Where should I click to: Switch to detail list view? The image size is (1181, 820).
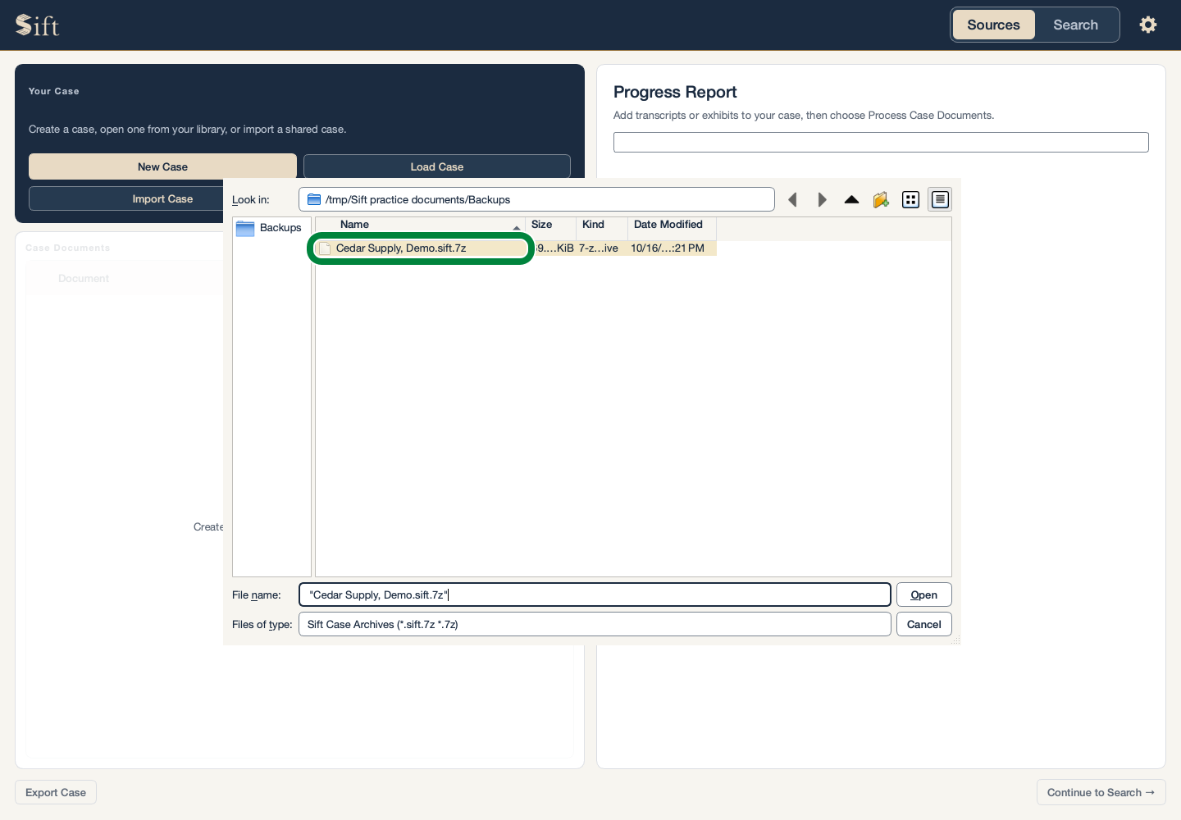(940, 199)
